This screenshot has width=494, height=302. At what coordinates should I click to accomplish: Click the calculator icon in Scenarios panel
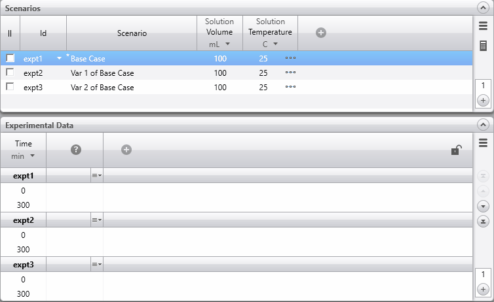[483, 46]
